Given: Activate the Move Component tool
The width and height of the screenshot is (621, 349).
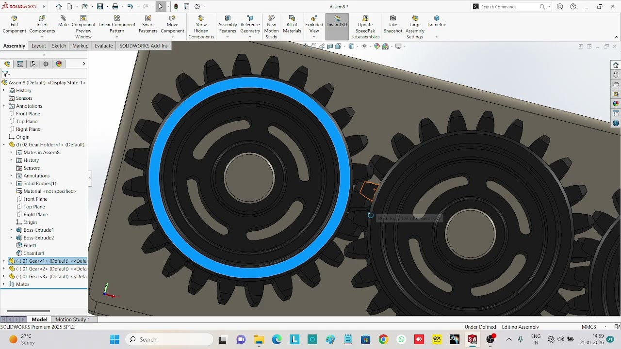Looking at the screenshot, I should tap(173, 25).
